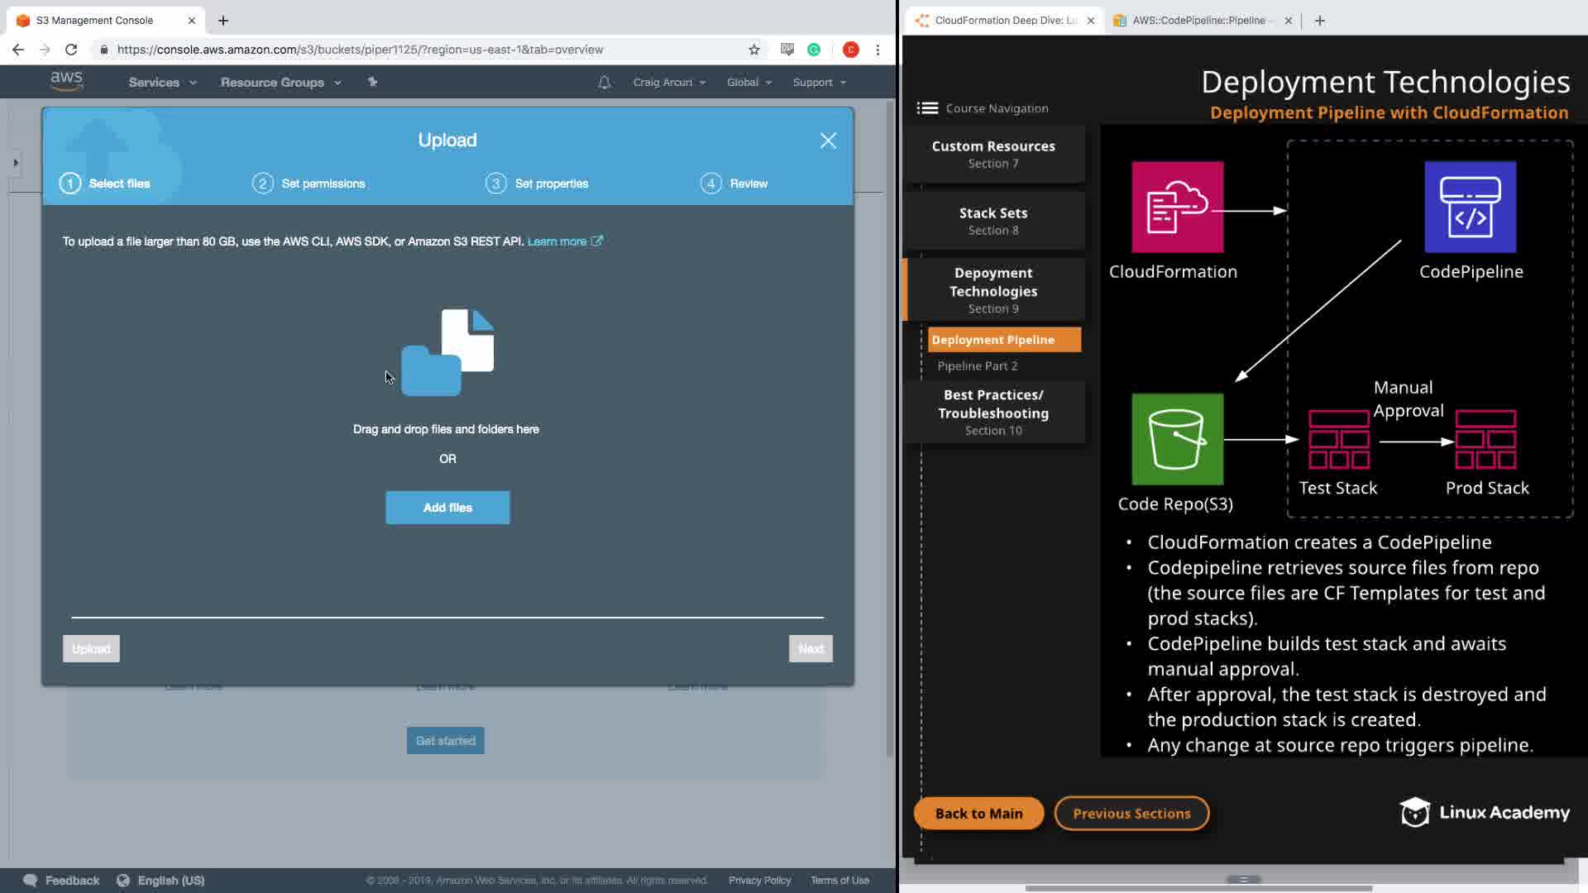
Task: Click the CodePipeline diagram icon
Action: [x=1470, y=208]
